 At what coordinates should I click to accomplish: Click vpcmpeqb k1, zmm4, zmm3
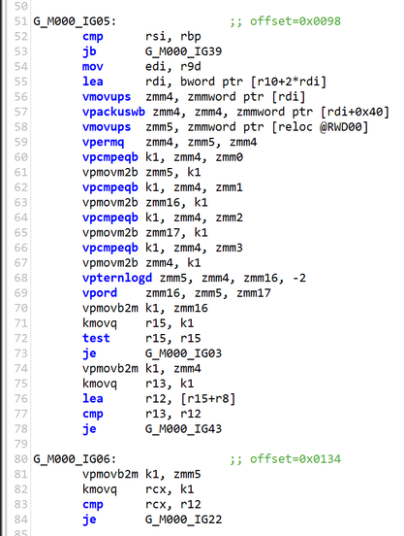click(163, 248)
